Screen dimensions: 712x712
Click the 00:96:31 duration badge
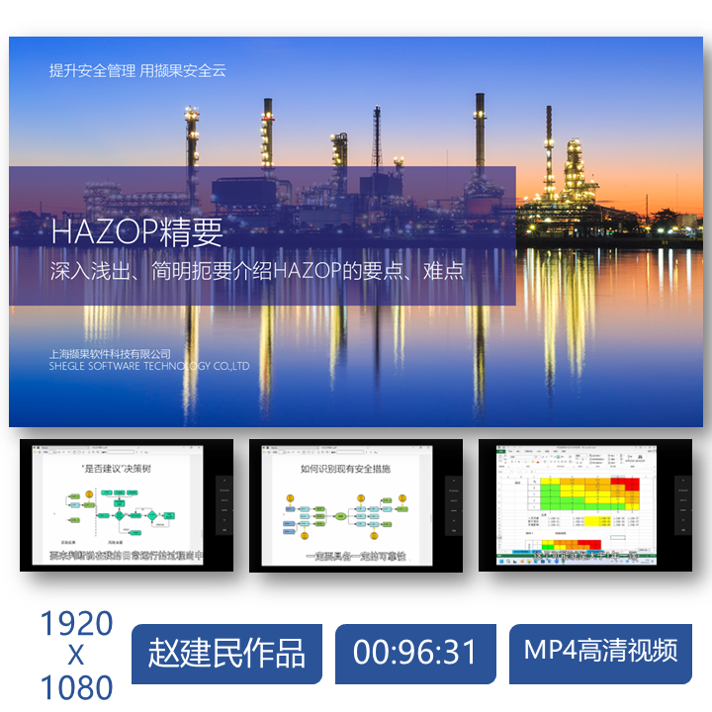coord(415,654)
